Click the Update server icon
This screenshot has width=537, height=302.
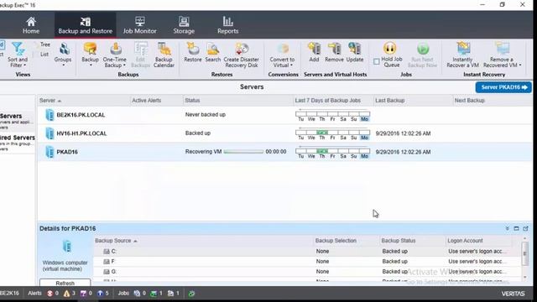[x=355, y=52]
